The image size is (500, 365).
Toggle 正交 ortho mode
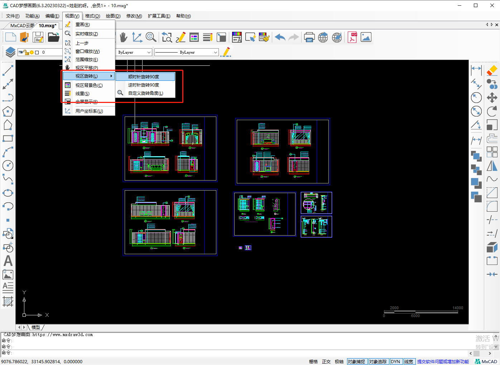tap(326, 361)
